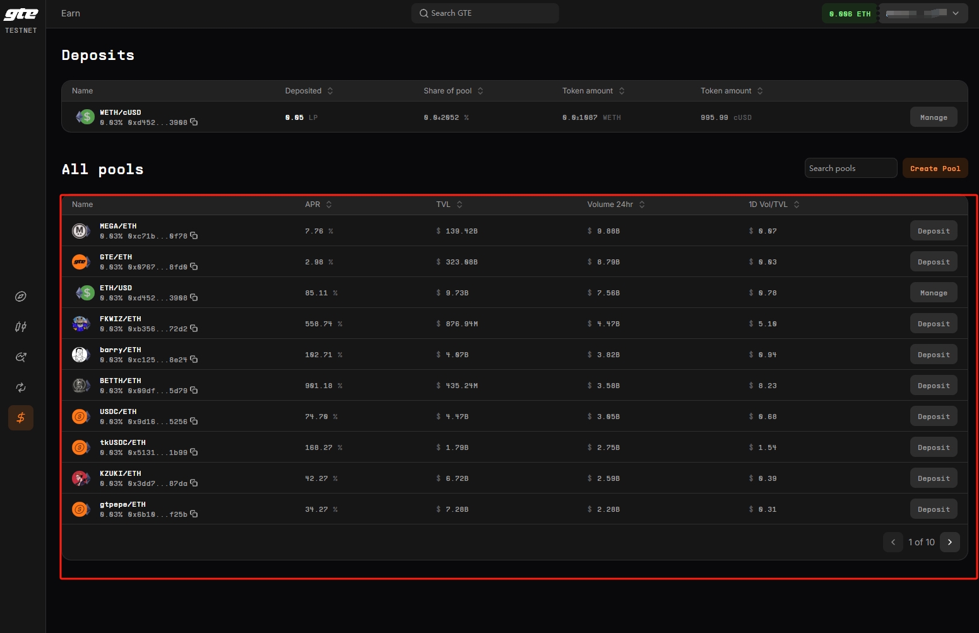Sort all pools by APR
Screen dimensions: 979x633
tap(318, 204)
